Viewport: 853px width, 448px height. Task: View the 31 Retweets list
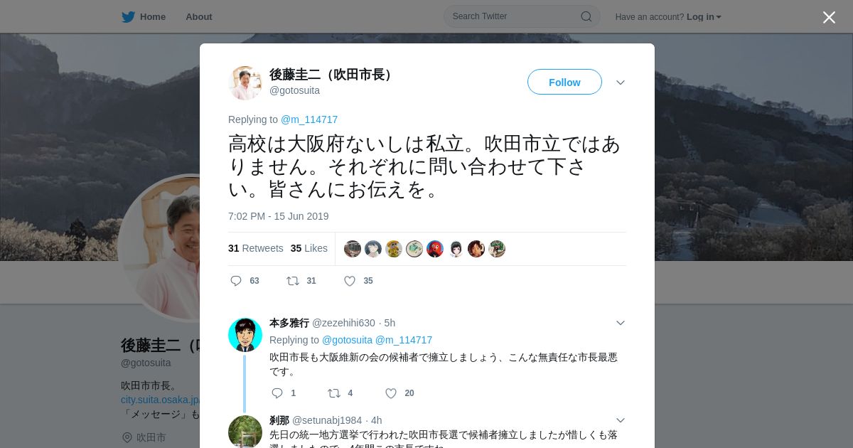coord(256,248)
